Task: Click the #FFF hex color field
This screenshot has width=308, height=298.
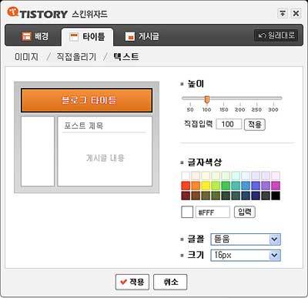Action: (x=213, y=213)
